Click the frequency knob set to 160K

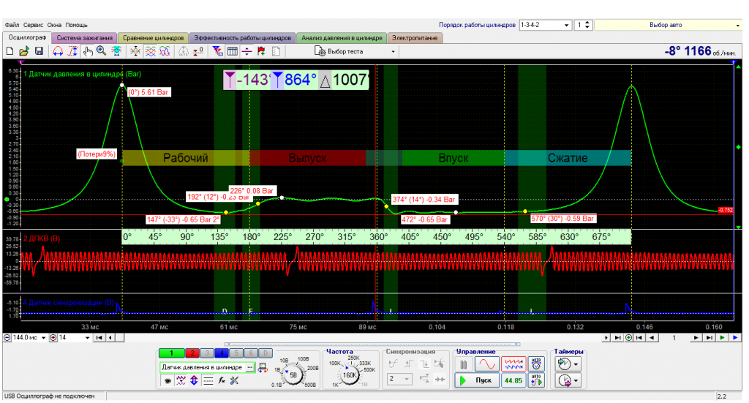350,375
